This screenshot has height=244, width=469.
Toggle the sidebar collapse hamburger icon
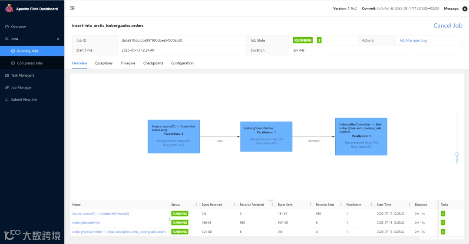[x=73, y=8]
